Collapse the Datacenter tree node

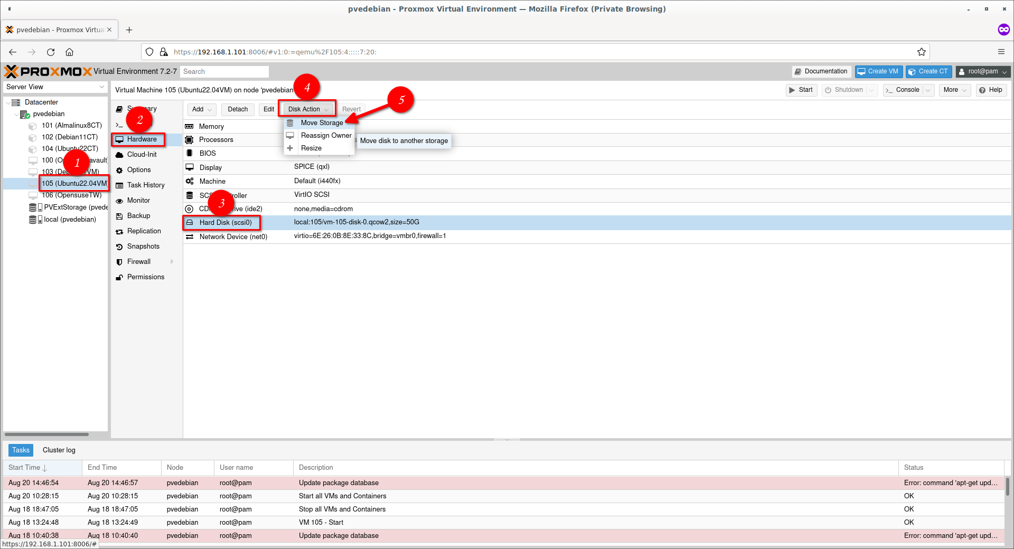pos(8,102)
